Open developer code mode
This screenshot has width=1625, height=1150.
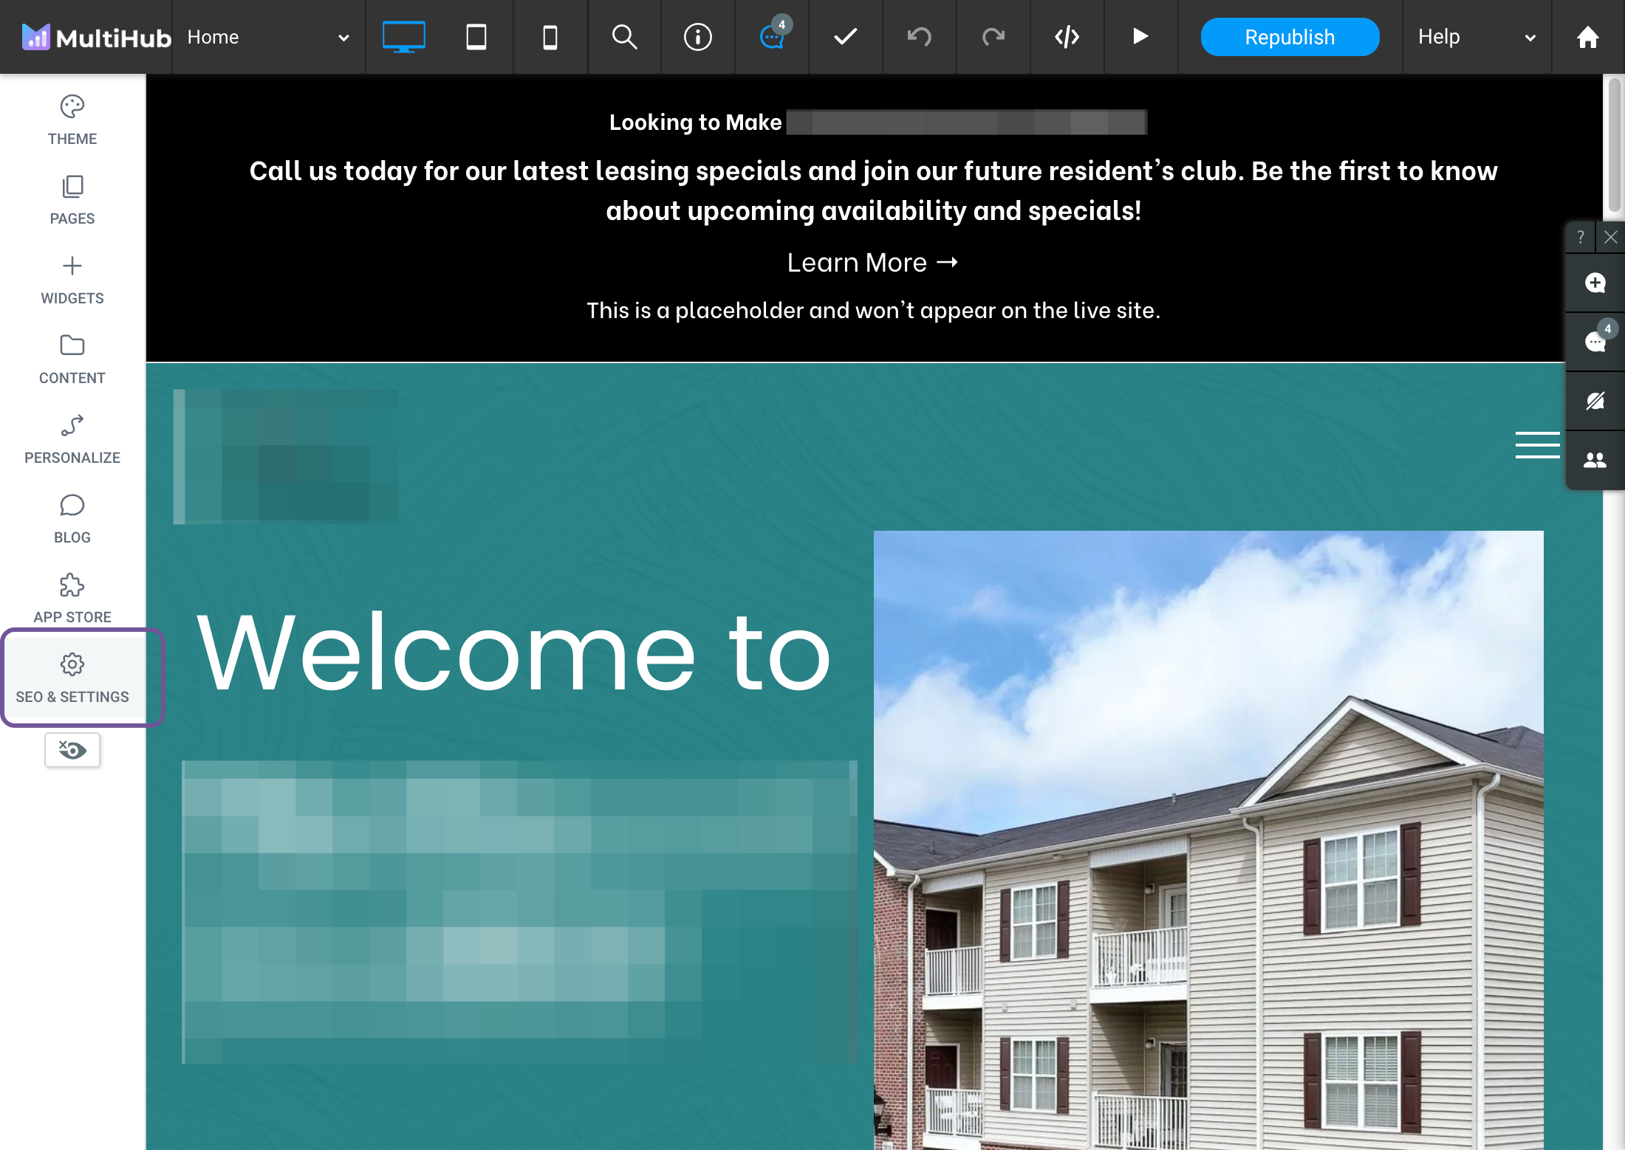pyautogui.click(x=1067, y=37)
